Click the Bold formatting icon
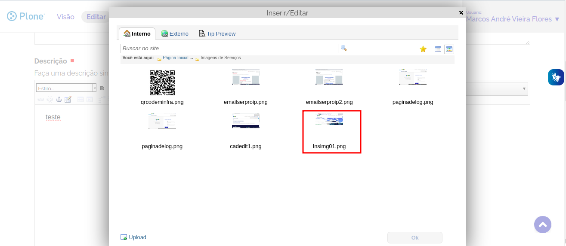 pos(102,88)
